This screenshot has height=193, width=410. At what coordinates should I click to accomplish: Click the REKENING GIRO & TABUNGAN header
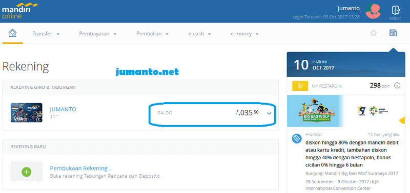(43, 87)
